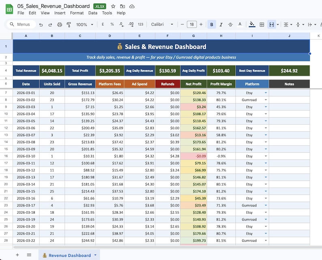Click the redo arrow
The width and height of the screenshot is (322, 260).
pyautogui.click(x=50, y=25)
